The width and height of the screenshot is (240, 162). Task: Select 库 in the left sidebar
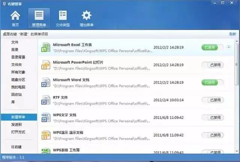coord(13,102)
